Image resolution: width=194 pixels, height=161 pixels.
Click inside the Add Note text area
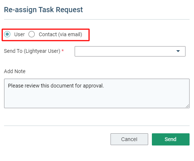[x=97, y=93]
